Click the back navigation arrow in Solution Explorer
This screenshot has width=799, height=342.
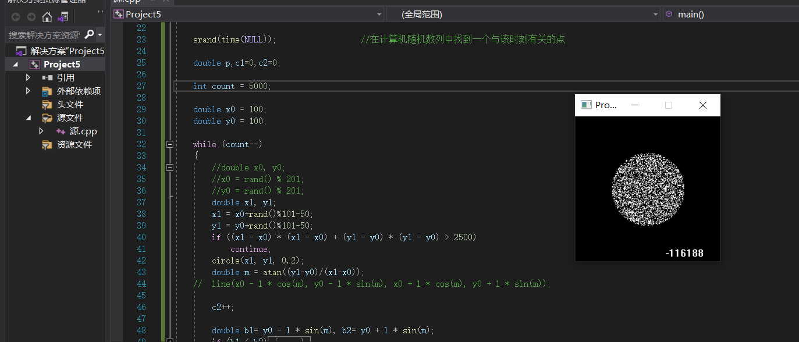pyautogui.click(x=16, y=17)
